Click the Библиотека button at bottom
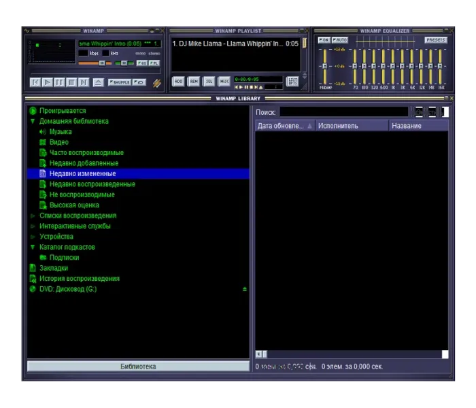The image size is (476, 408). tap(138, 367)
